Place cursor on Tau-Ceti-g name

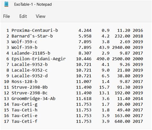24,104
